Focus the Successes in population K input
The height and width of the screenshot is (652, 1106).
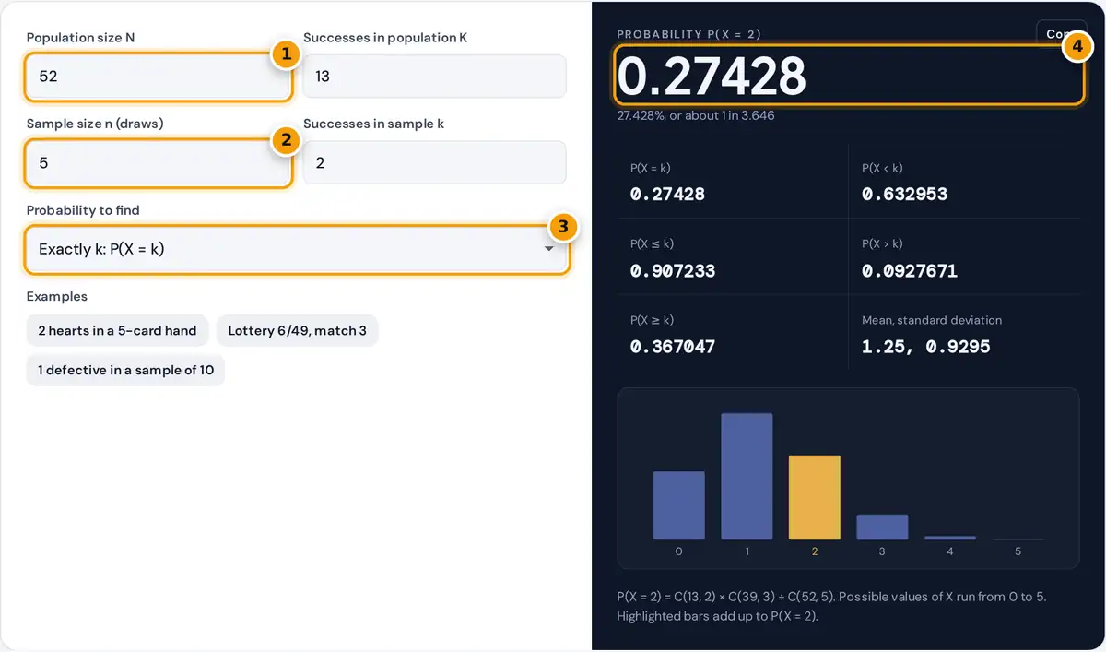coord(434,77)
